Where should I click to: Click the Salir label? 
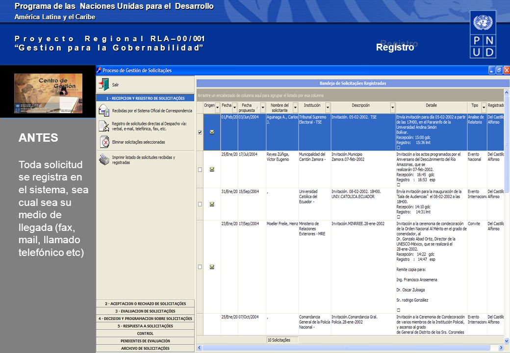point(115,84)
